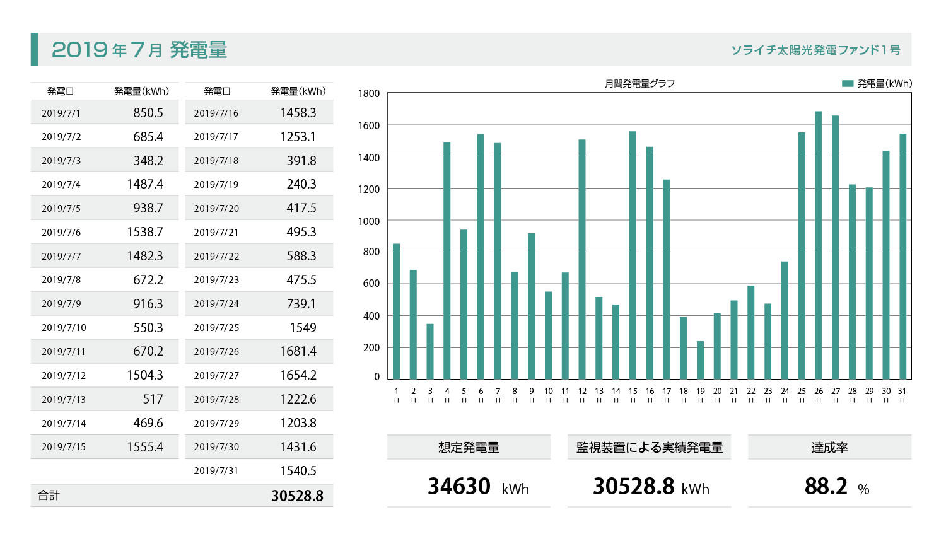Viewport: 946px width, 546px height.
Task: Click the 2019/7/3 date cell
Action: pyautogui.click(x=61, y=161)
